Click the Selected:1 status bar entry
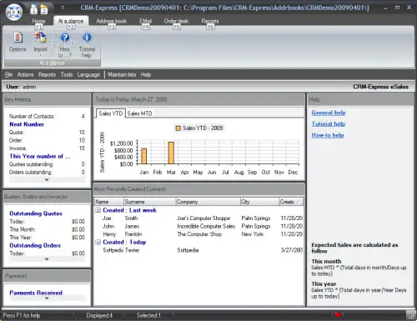Viewport: 417px width, 321px height. (x=148, y=315)
